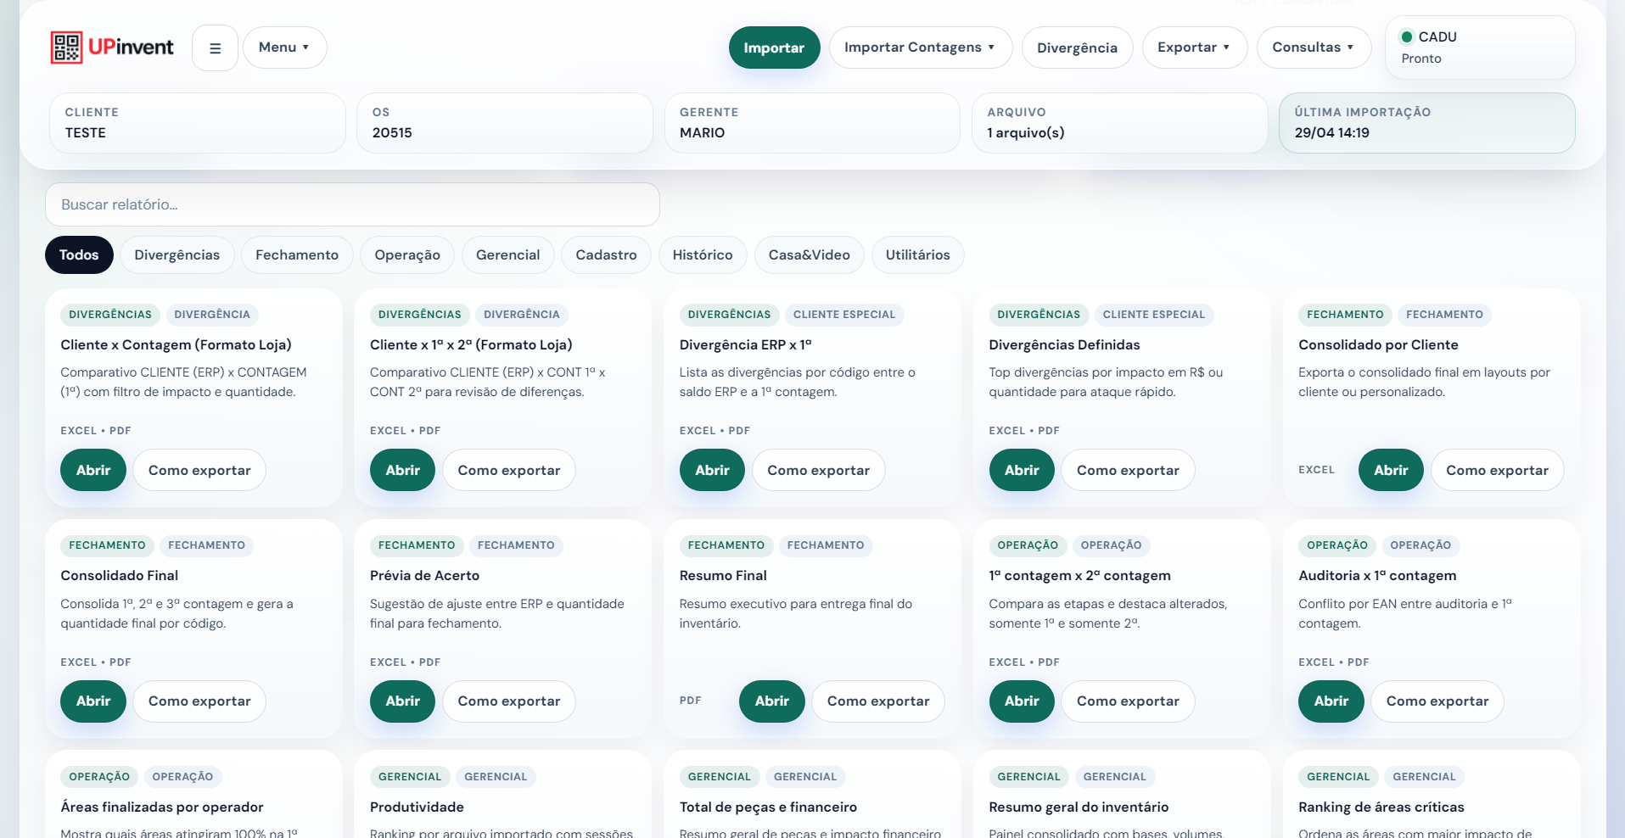Open the Cadastro filter tab
Viewport: 1625px width, 838px height.
tap(606, 254)
